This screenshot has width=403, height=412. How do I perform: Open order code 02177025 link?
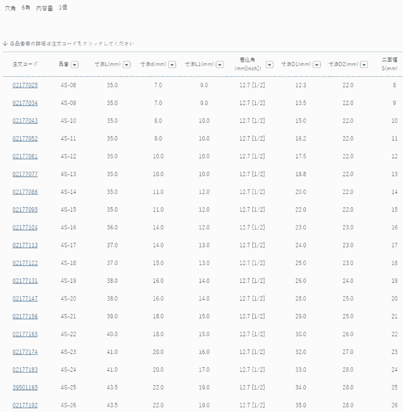25,85
